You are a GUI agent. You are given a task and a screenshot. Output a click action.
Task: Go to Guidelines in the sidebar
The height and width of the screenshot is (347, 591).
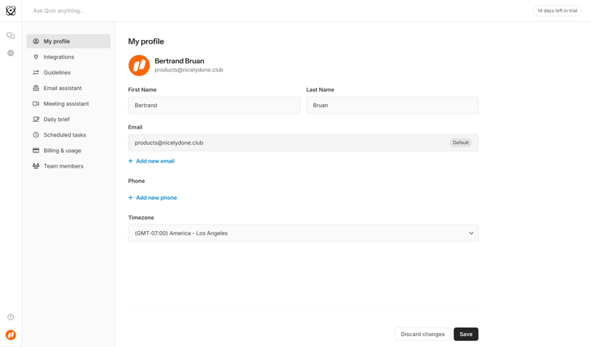(57, 72)
